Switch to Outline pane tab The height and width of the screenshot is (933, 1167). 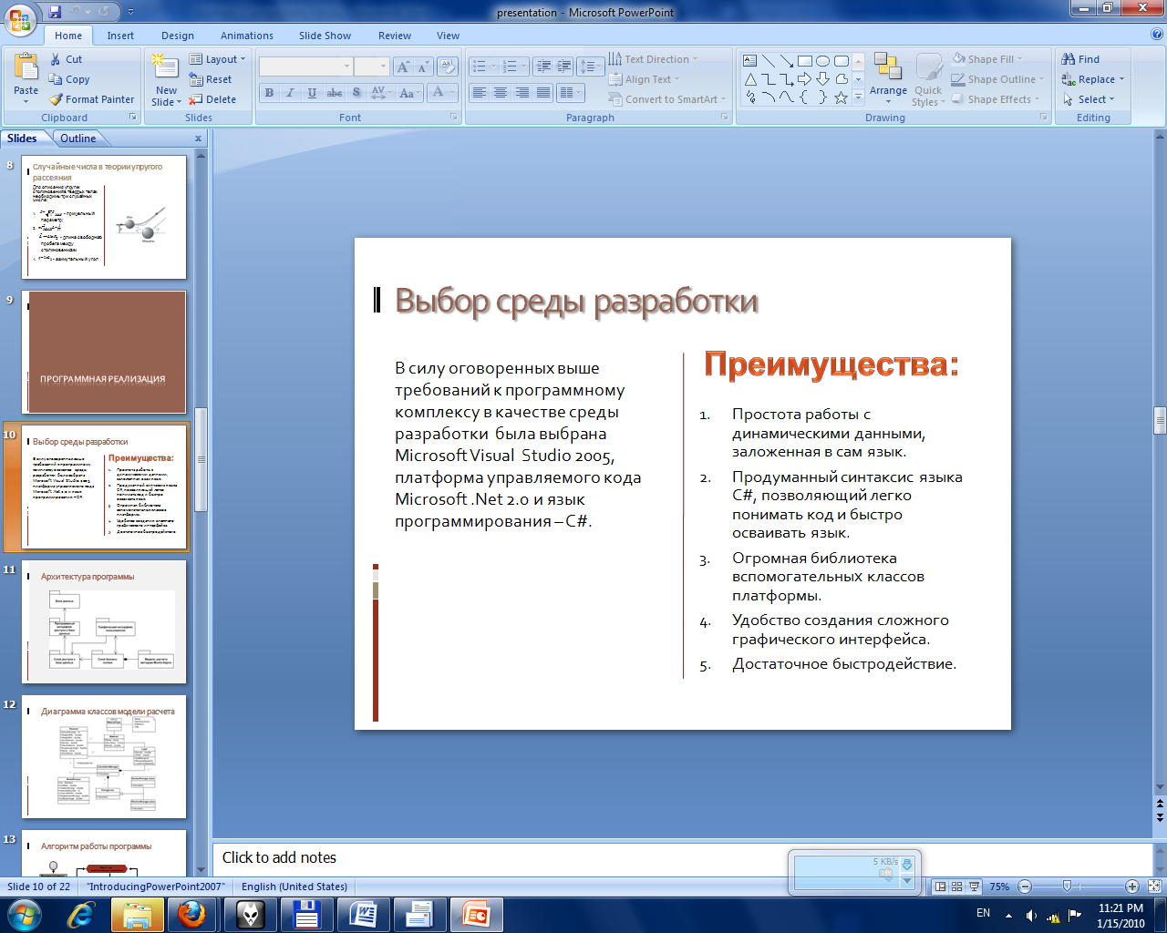[x=78, y=138]
